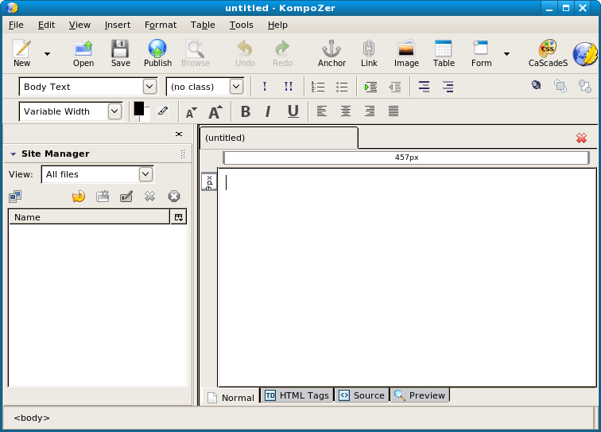Click the black foreground color swatch
The height and width of the screenshot is (432, 601).
[x=139, y=108]
